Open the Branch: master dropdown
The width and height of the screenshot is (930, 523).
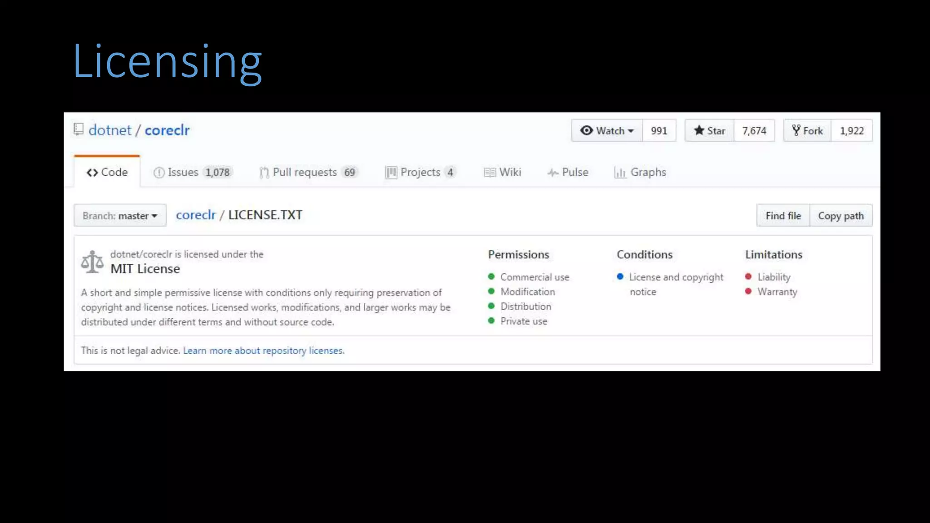point(120,216)
